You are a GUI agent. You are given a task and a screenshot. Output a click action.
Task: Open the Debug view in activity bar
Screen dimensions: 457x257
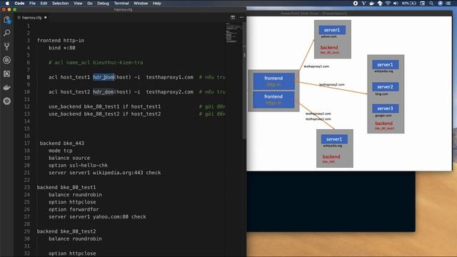[x=6, y=60]
